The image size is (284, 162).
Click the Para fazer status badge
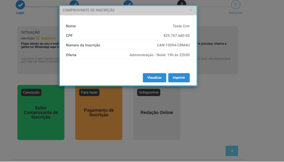89,92
